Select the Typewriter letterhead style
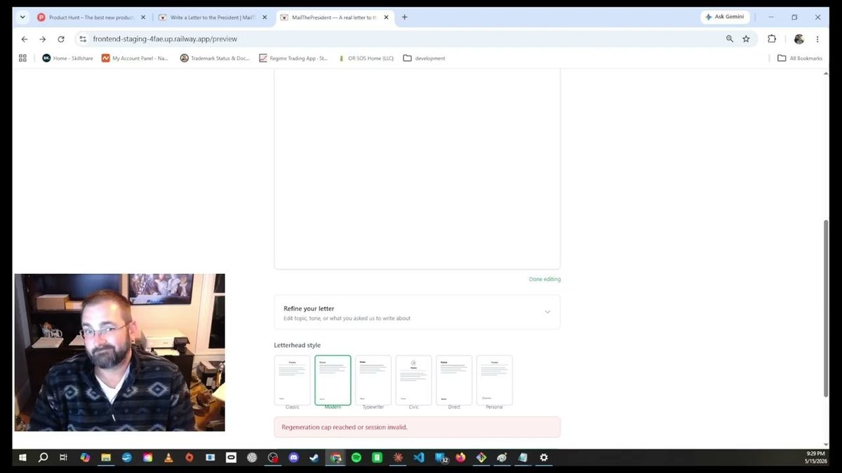The image size is (842, 473). (373, 381)
